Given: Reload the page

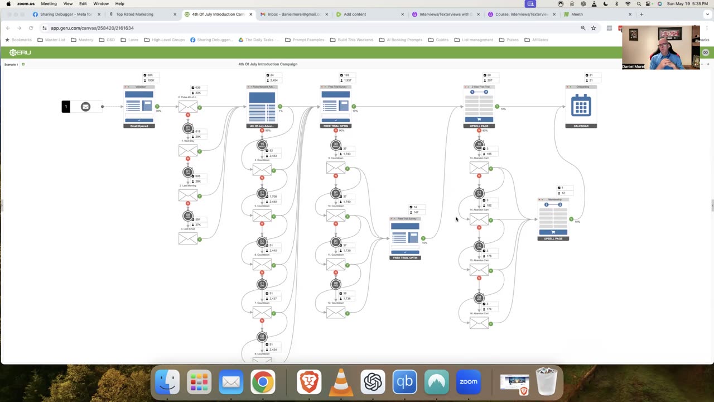Looking at the screenshot, I should 31,28.
